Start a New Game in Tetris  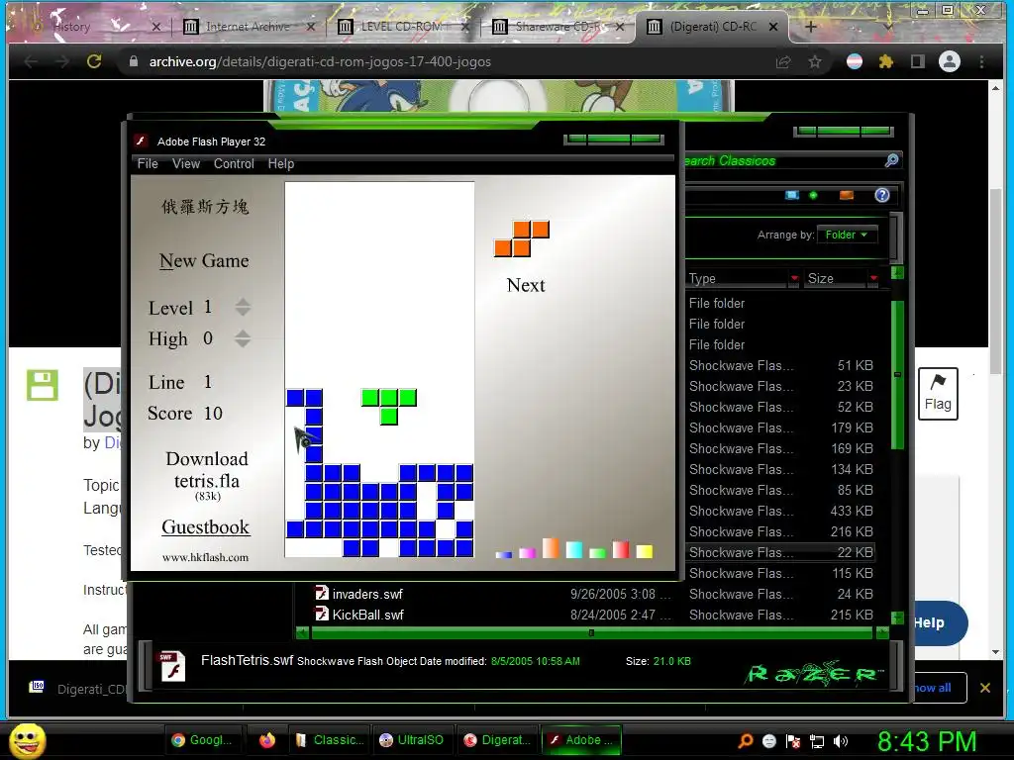[204, 260]
